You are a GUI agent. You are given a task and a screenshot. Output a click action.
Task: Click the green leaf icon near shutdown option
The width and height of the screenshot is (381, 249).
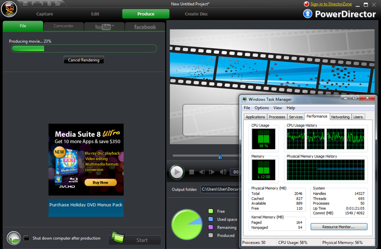point(14,238)
